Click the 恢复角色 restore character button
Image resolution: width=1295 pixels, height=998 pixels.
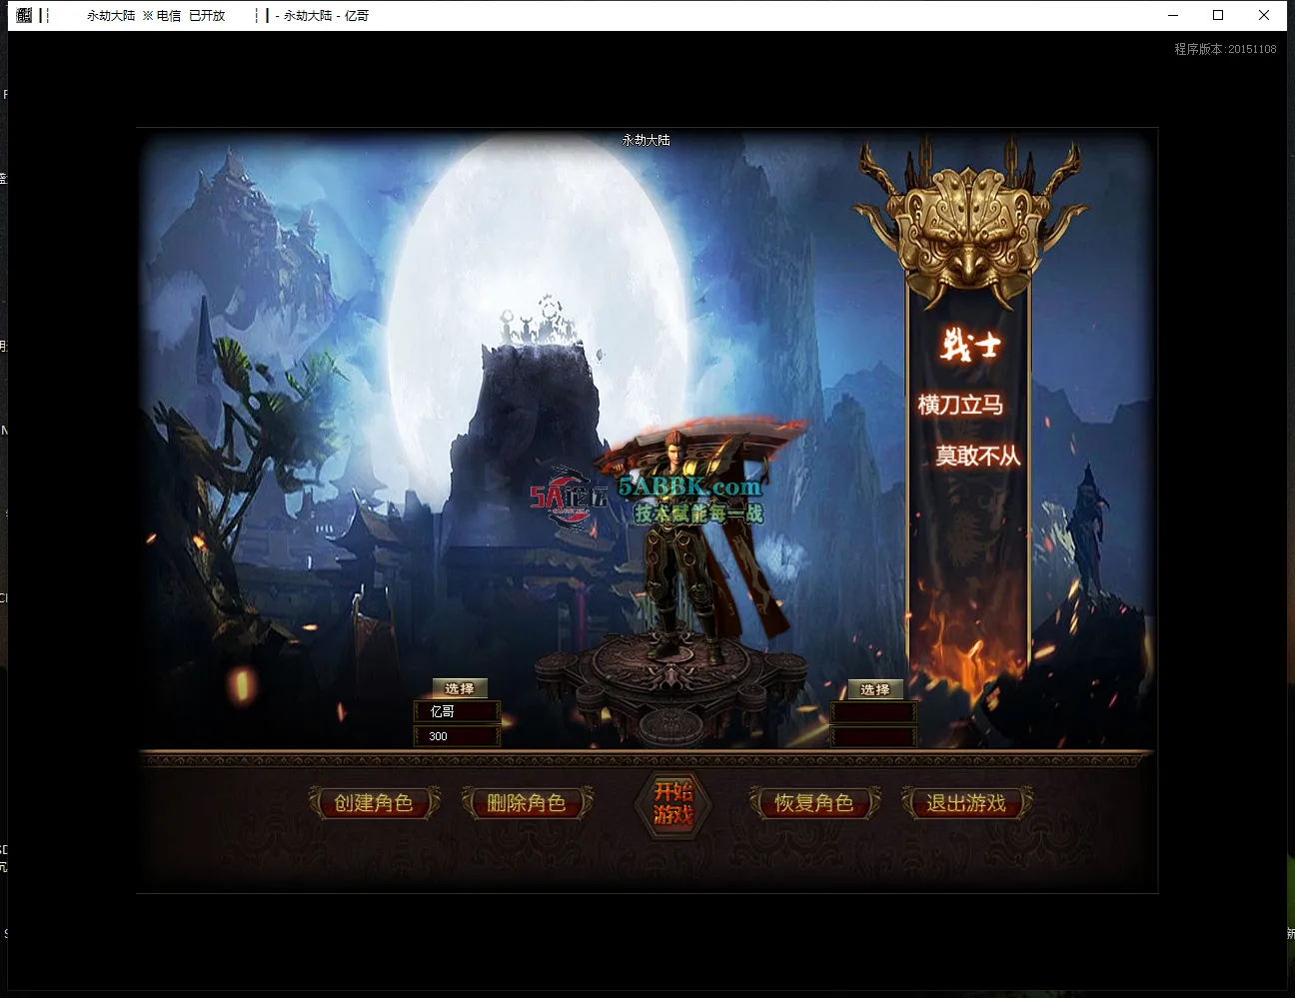814,803
